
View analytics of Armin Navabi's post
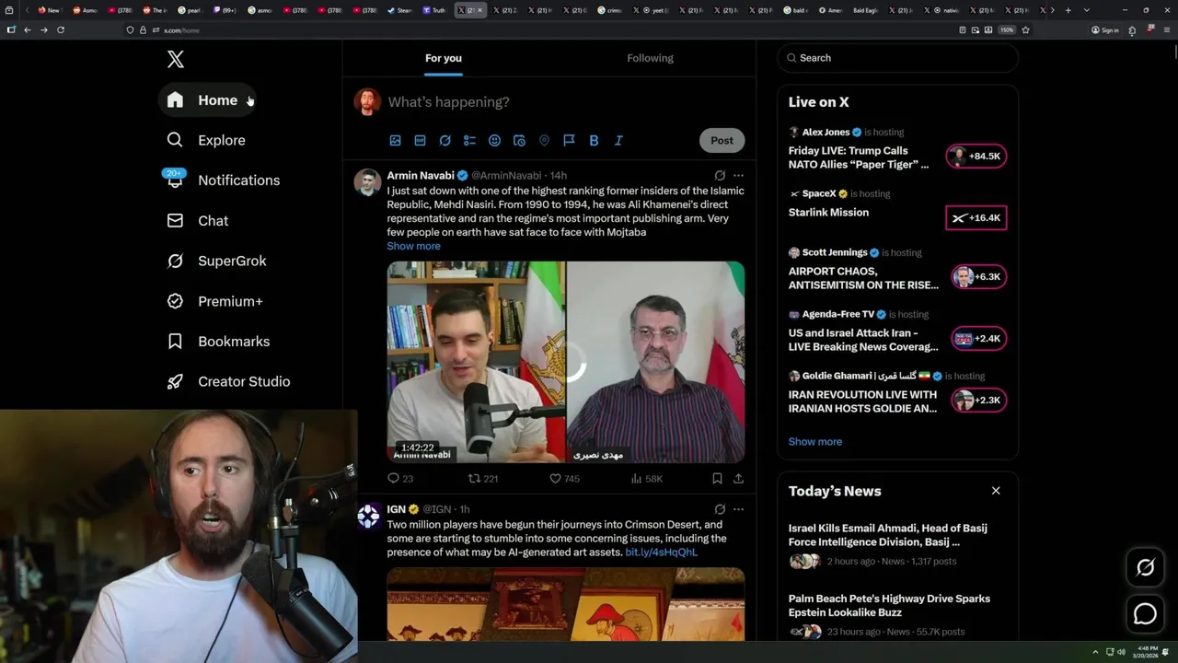coord(646,479)
